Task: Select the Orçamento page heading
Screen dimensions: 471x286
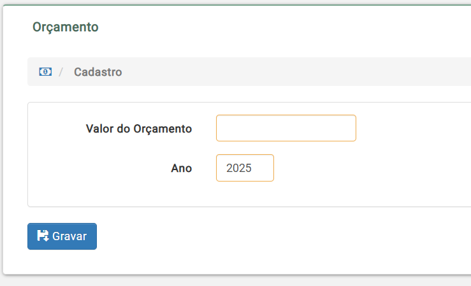Action: pos(66,27)
